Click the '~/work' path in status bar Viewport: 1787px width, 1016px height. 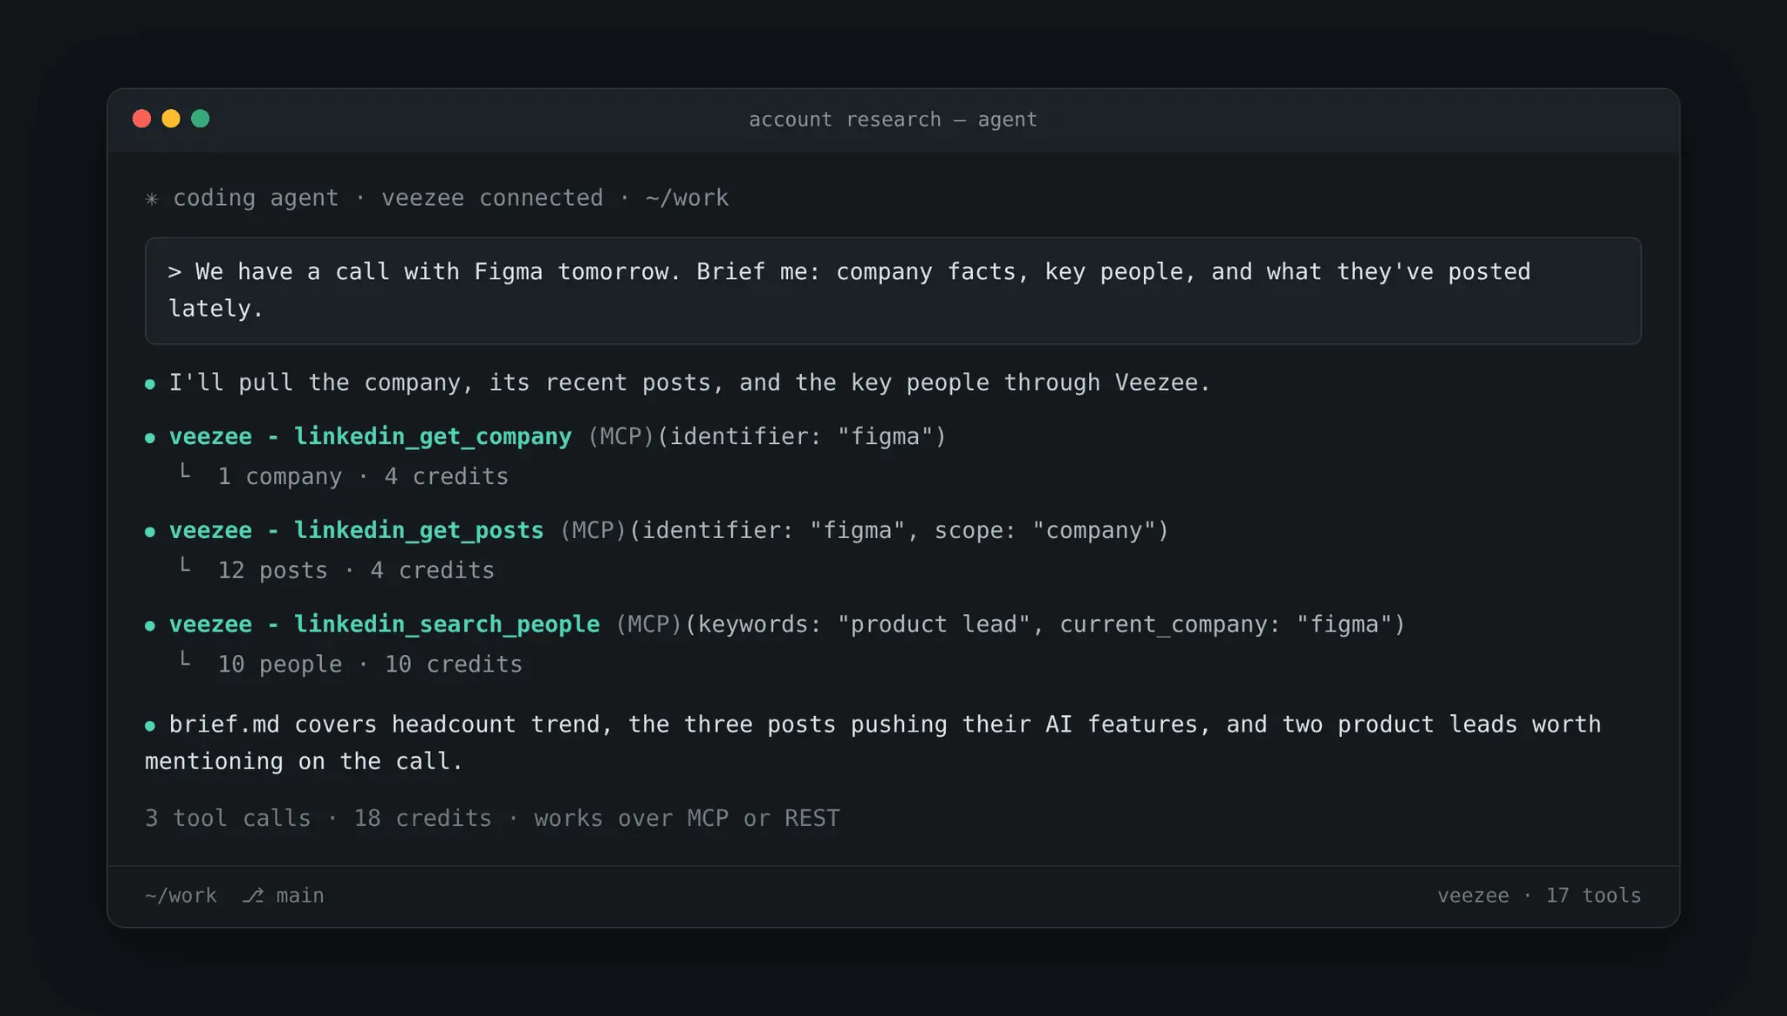point(181,896)
